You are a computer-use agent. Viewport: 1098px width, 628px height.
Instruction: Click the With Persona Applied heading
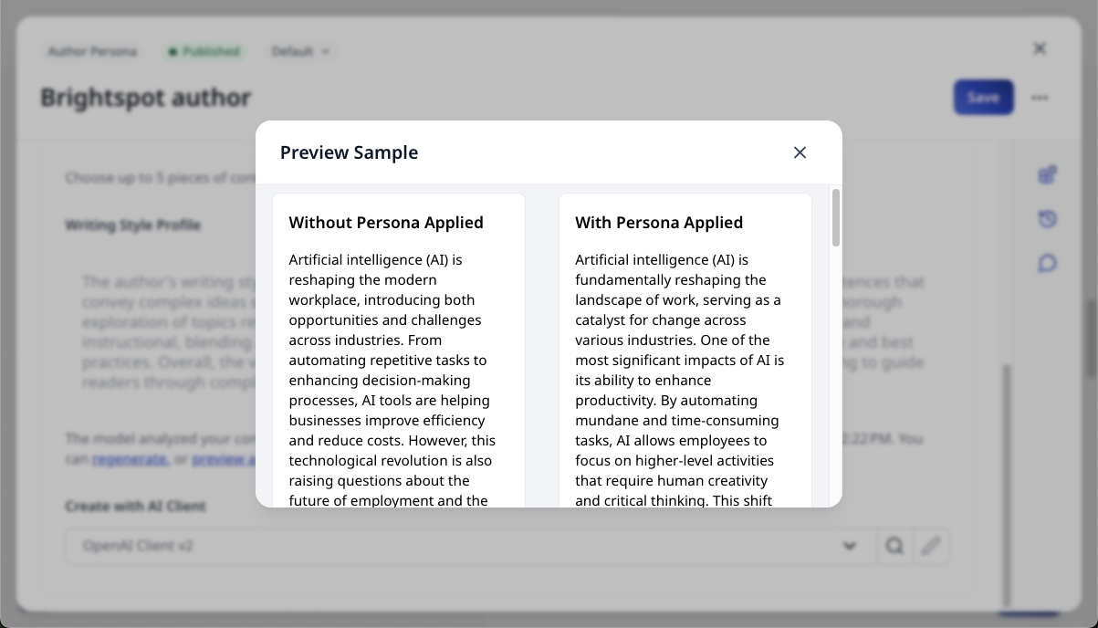[659, 223]
